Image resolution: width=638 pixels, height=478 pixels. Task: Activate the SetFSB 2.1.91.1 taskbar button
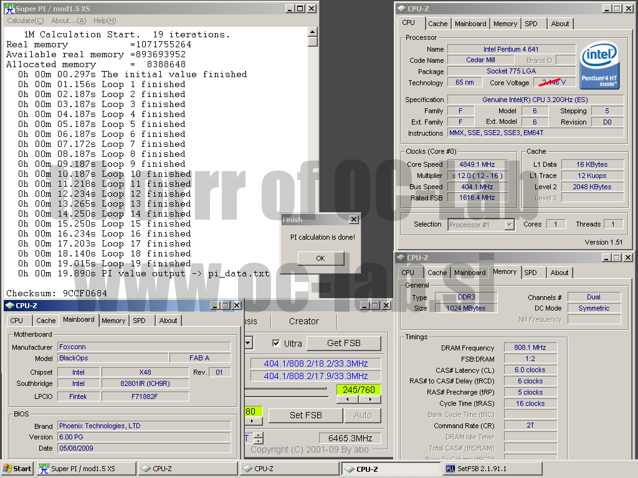coord(492,469)
